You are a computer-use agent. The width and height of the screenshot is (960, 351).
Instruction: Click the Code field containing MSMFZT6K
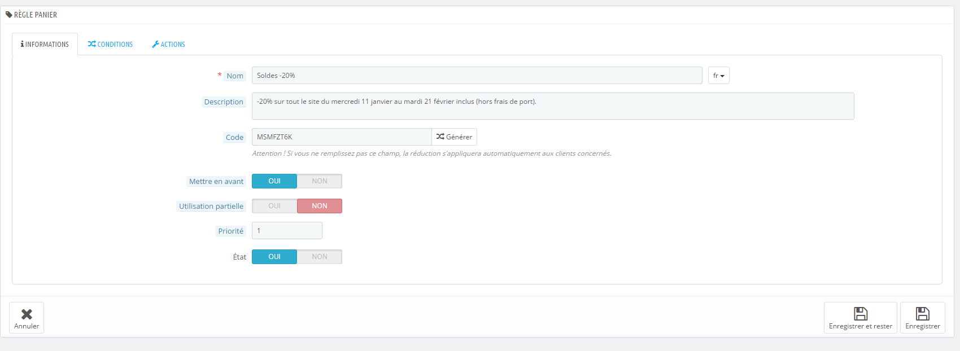[342, 137]
